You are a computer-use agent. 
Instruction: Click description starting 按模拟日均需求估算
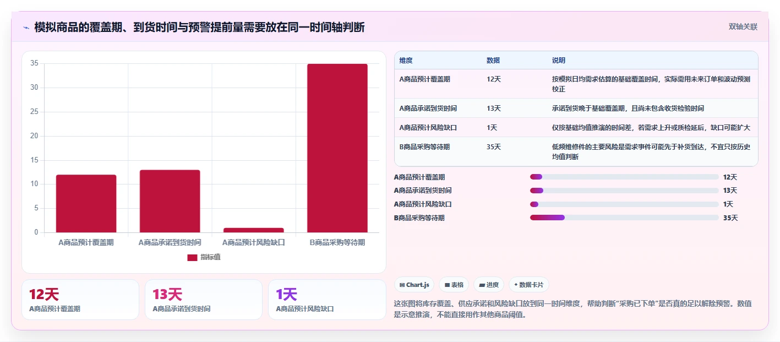pyautogui.click(x=651, y=84)
